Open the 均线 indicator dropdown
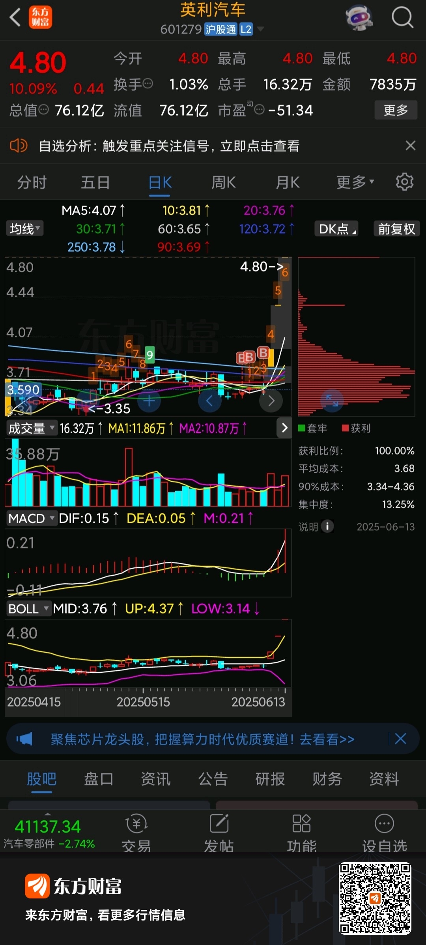 (24, 228)
